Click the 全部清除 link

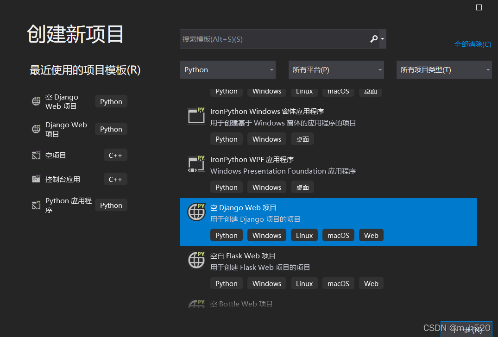(473, 44)
